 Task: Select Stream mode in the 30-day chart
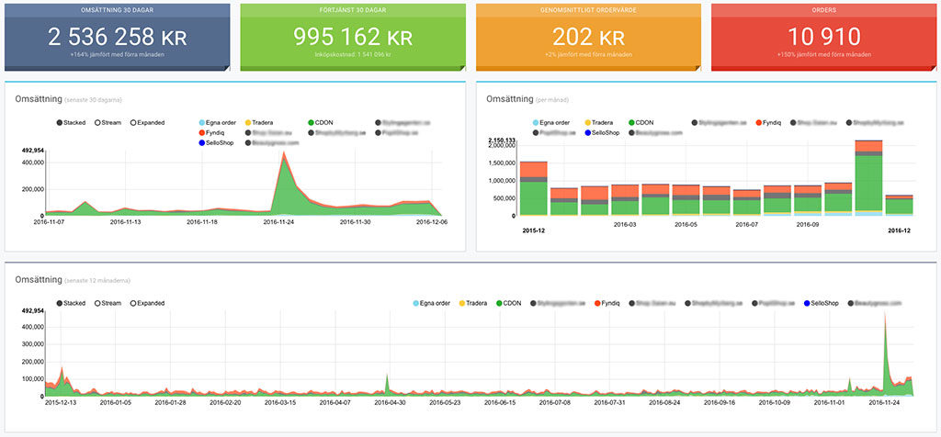pos(108,122)
